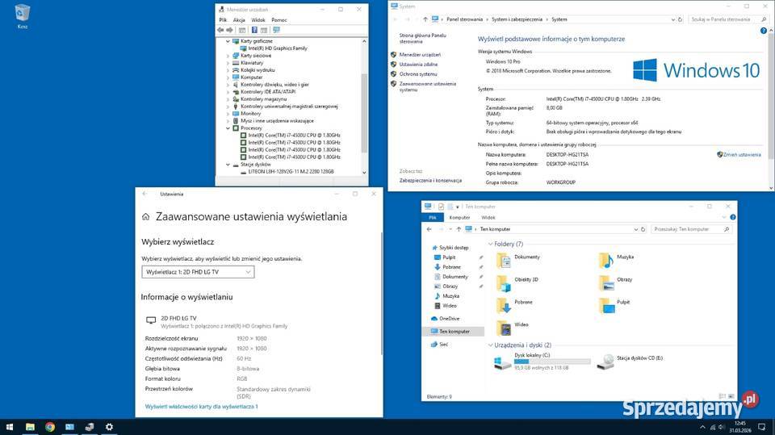Click the Przeszukaj: Ten komputer search box

click(x=690, y=229)
